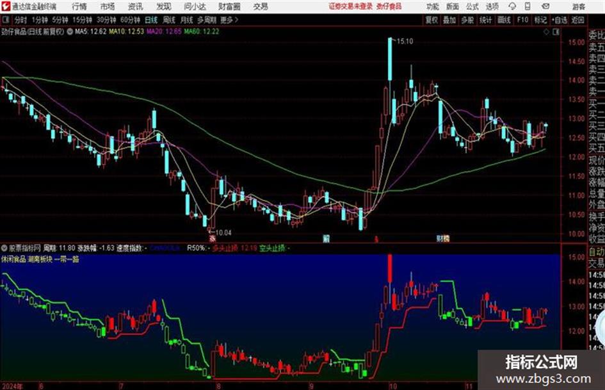The width and height of the screenshot is (605, 390).
Task: Select the 周线 weekly period tab
Action: pyautogui.click(x=169, y=20)
